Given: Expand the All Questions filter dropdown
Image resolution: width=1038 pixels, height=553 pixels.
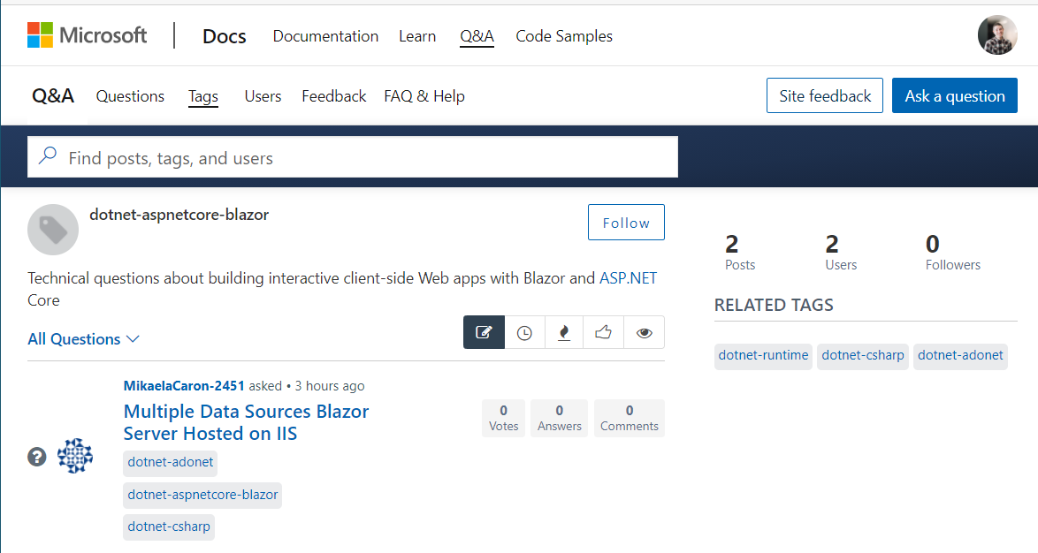Looking at the screenshot, I should [83, 338].
